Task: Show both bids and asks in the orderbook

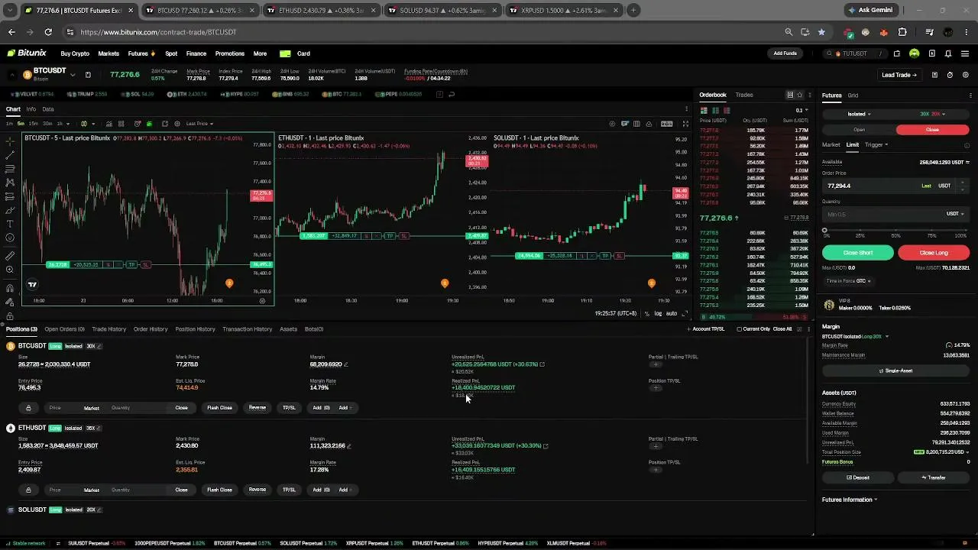Action: [x=704, y=110]
